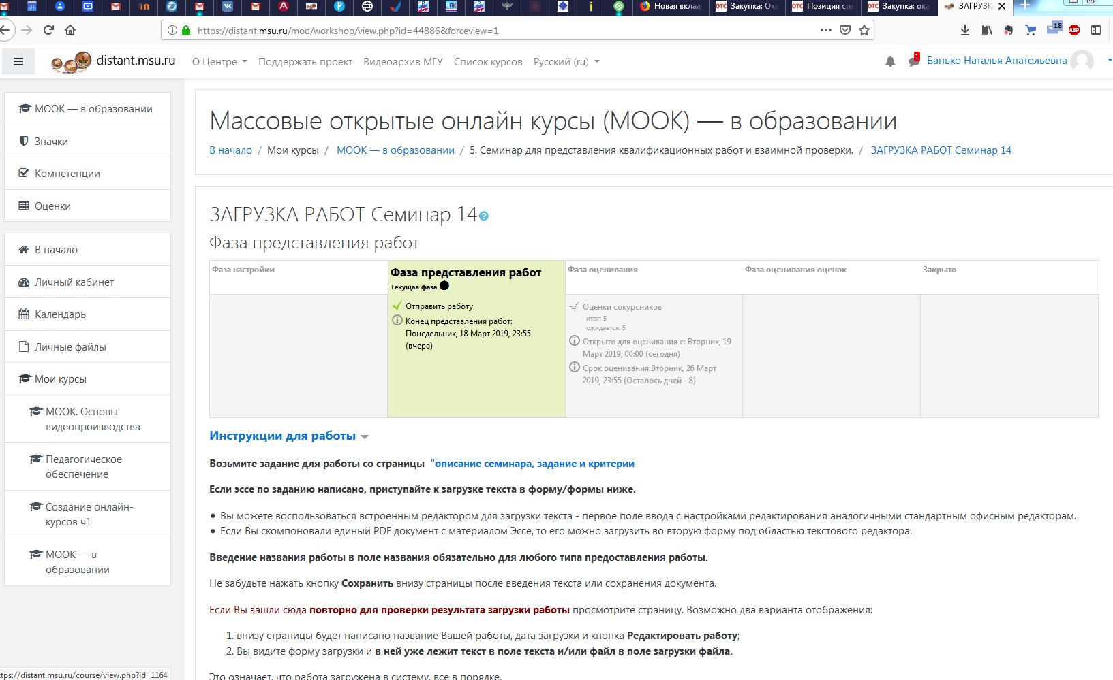Open Компетенции in the sidebar

[x=66, y=173]
